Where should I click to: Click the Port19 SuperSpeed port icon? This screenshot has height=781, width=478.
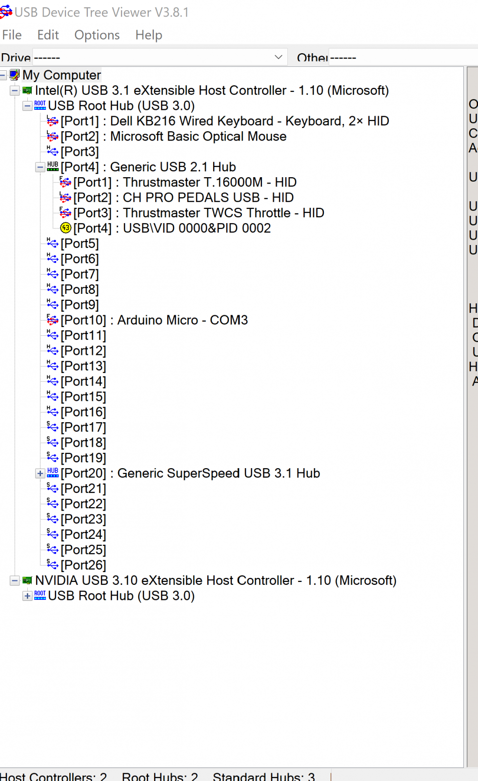tap(53, 457)
